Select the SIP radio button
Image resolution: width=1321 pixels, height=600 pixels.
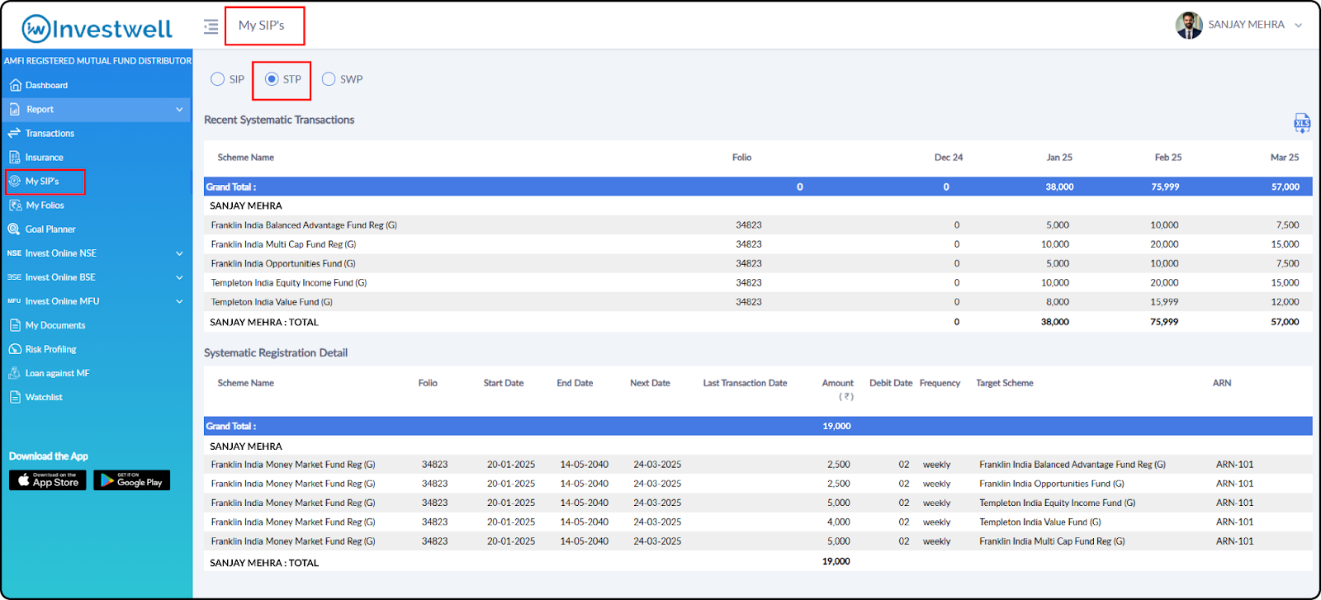pyautogui.click(x=218, y=79)
